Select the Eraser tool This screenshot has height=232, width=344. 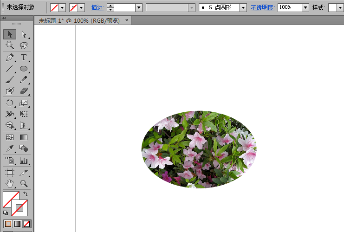(x=24, y=90)
